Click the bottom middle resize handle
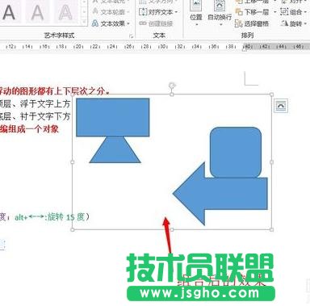The height and width of the screenshot is (306, 310). [x=172, y=229]
